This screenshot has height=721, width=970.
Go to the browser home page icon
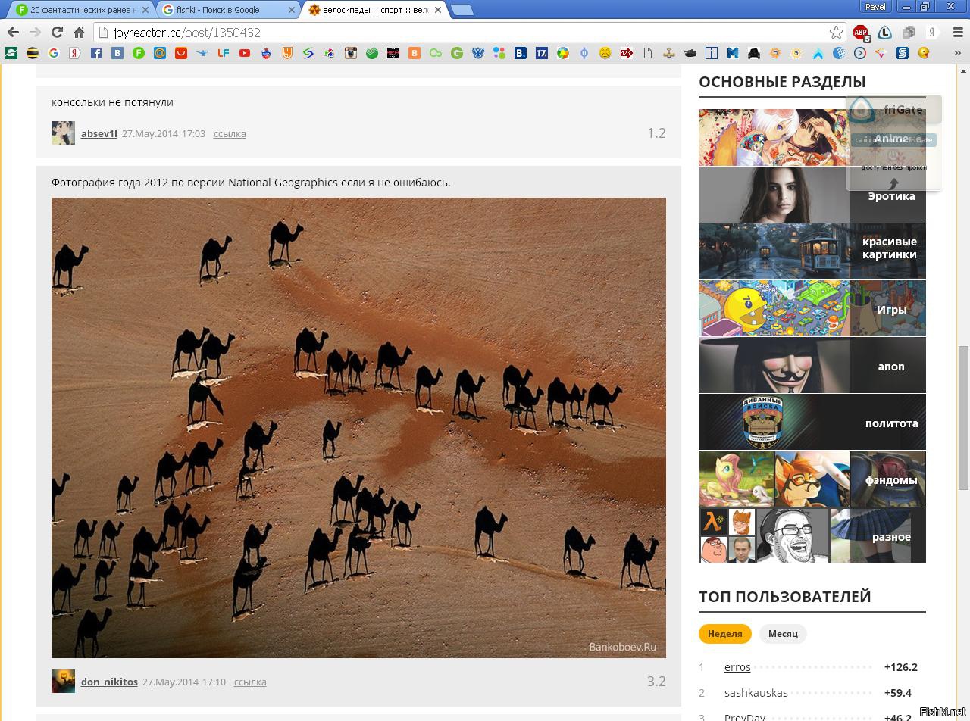click(79, 32)
